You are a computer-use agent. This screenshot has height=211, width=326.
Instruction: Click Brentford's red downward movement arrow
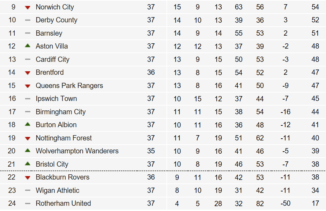(x=28, y=73)
